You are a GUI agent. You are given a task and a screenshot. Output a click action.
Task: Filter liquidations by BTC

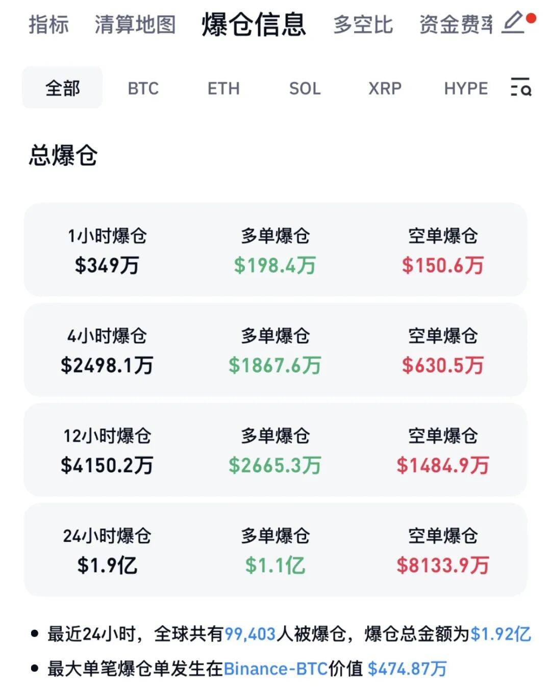143,88
